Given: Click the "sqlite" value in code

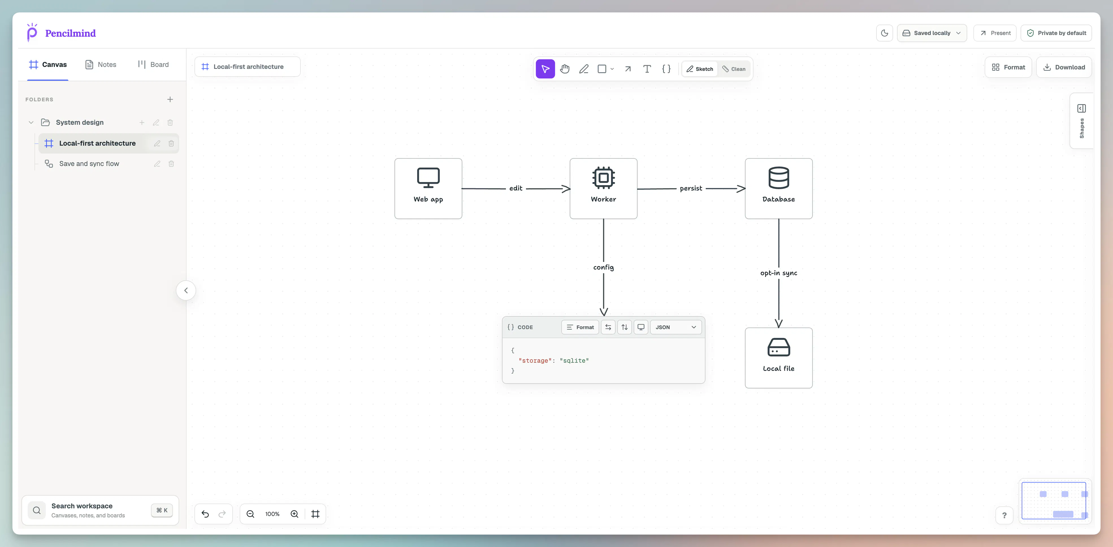Looking at the screenshot, I should click(574, 361).
